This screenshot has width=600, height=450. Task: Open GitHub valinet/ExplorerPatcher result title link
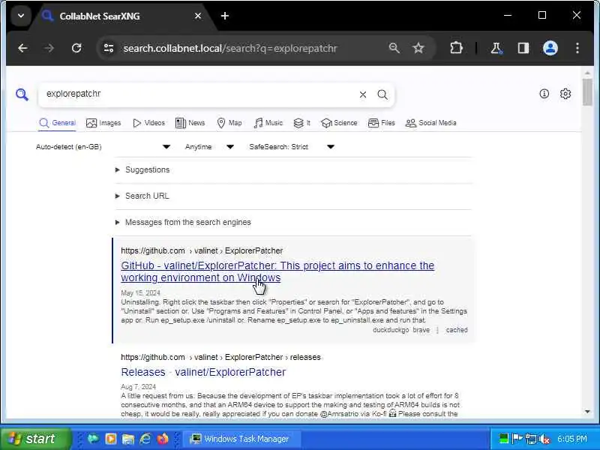click(277, 271)
